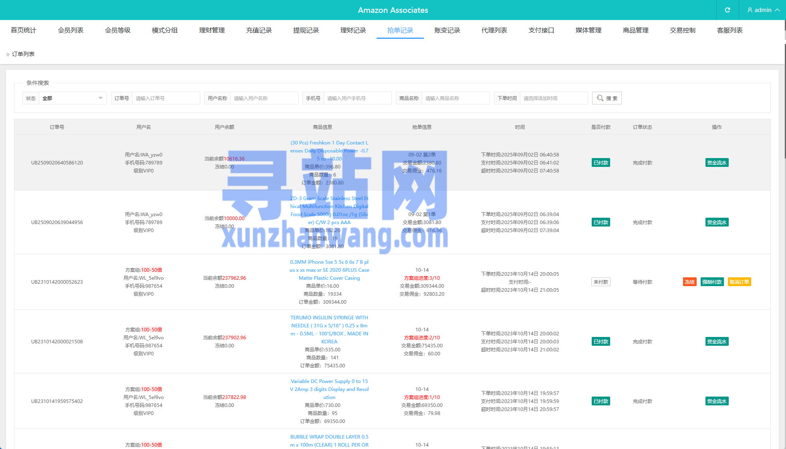Viewport: 786px width, 449px height.
Task: Click 等待付款 status for order UB2310142000052623
Action: pos(643,282)
